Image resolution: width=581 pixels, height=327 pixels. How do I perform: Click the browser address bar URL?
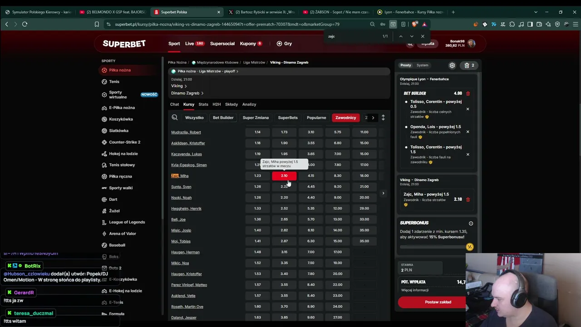point(227,24)
